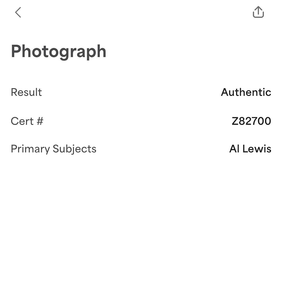
Task: Click the Authentic result value
Action: click(x=246, y=92)
